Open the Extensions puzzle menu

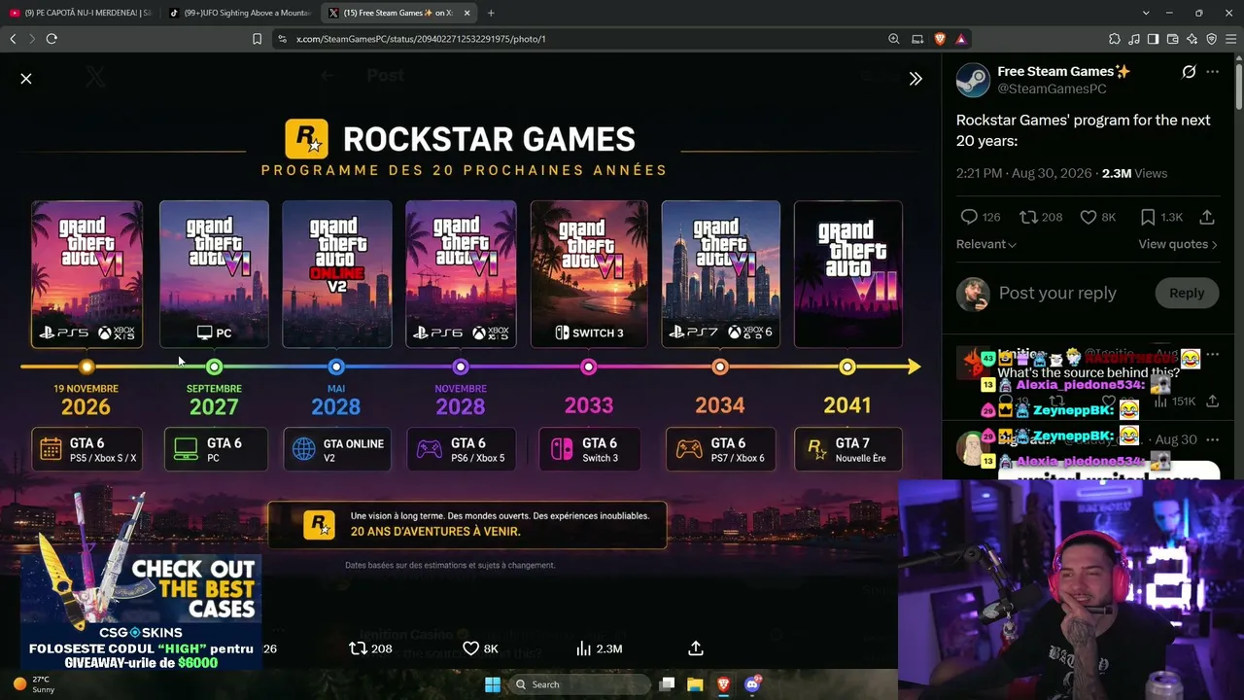[1115, 39]
